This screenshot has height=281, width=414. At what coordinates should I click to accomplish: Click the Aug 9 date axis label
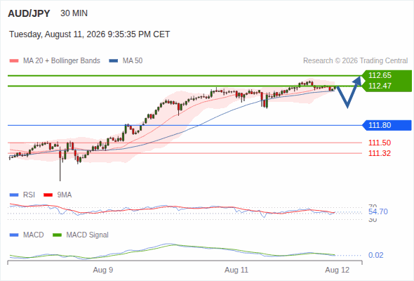[103, 270]
